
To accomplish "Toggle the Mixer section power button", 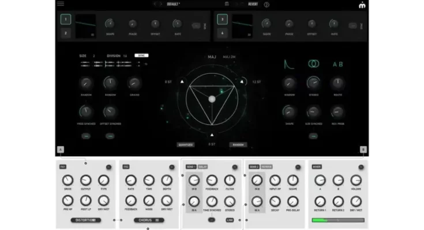I will click(360, 167).
